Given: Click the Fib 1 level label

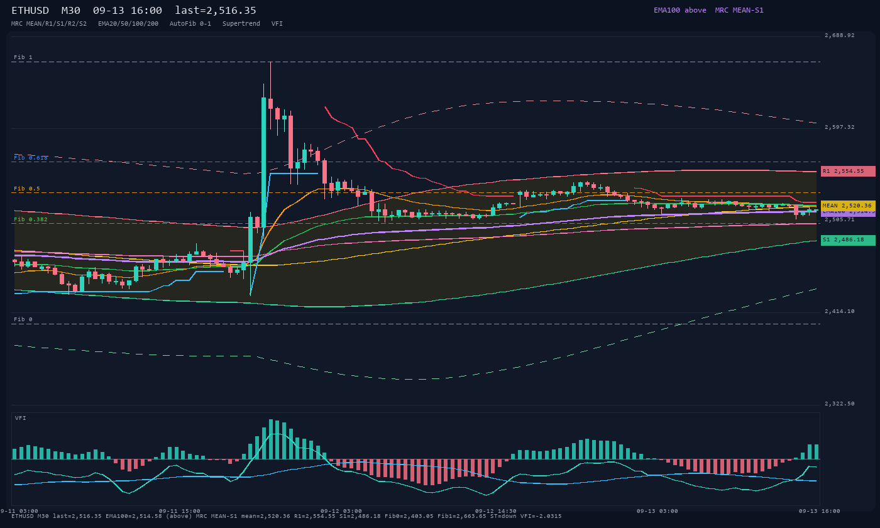Looking at the screenshot, I should [23, 57].
